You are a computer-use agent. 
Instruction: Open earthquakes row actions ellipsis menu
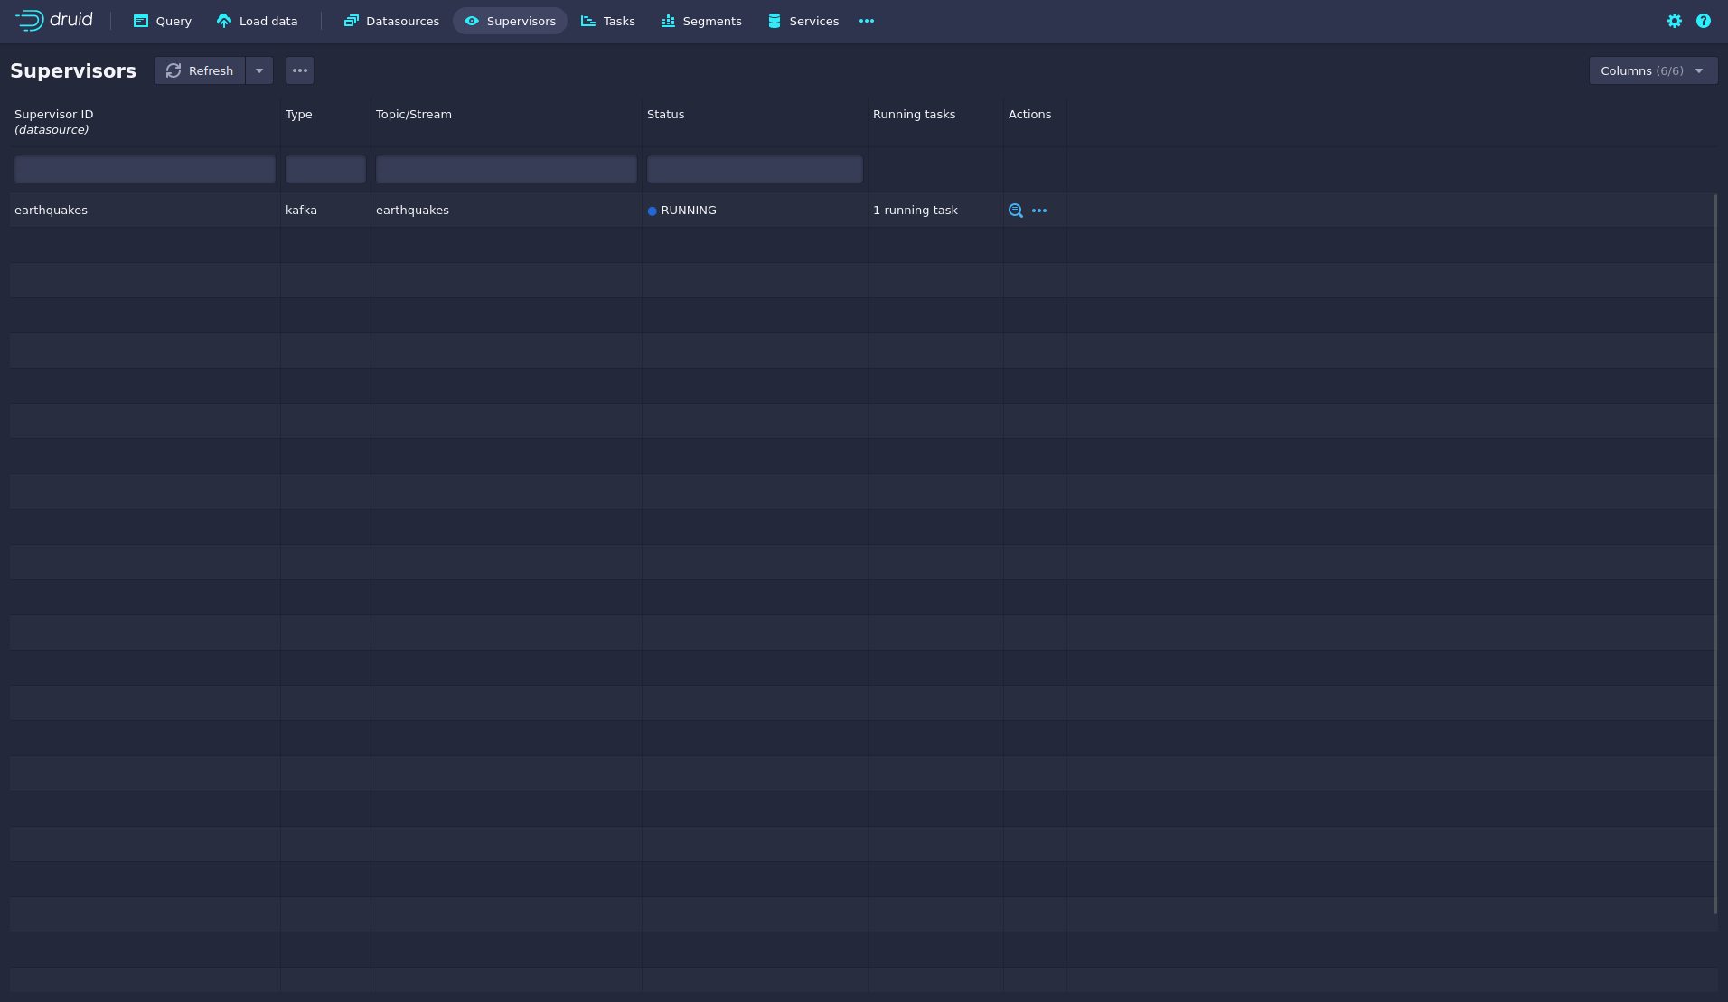click(x=1039, y=211)
